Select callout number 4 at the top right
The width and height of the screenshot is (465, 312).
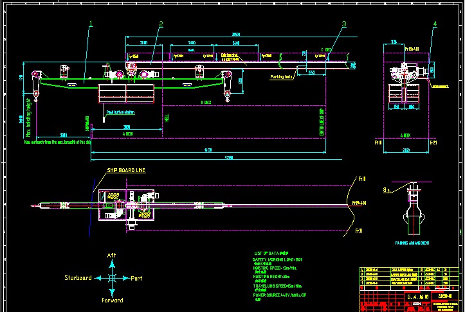435,24
